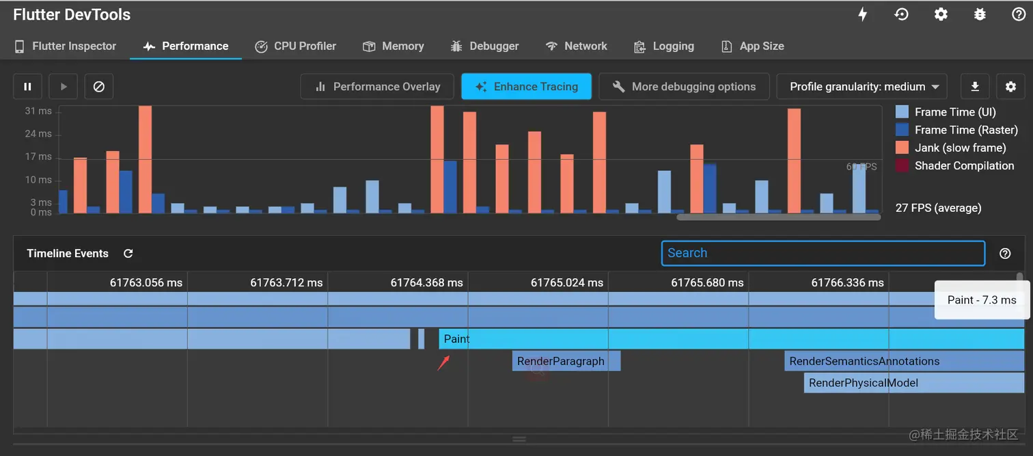Select the RenderPhysicalModel event
The height and width of the screenshot is (456, 1033).
pos(914,383)
